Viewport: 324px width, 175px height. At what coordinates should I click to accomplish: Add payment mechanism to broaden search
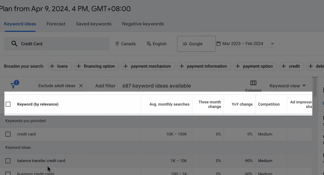(x=148, y=66)
